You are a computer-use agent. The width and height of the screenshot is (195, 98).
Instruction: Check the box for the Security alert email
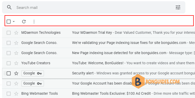tap(9, 73)
